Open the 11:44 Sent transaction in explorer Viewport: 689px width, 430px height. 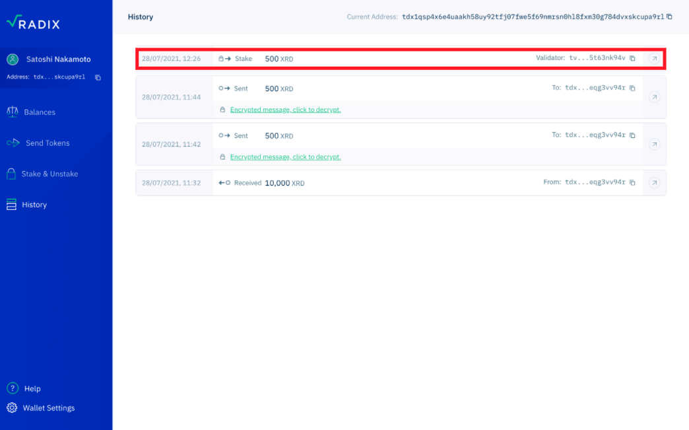pos(654,96)
